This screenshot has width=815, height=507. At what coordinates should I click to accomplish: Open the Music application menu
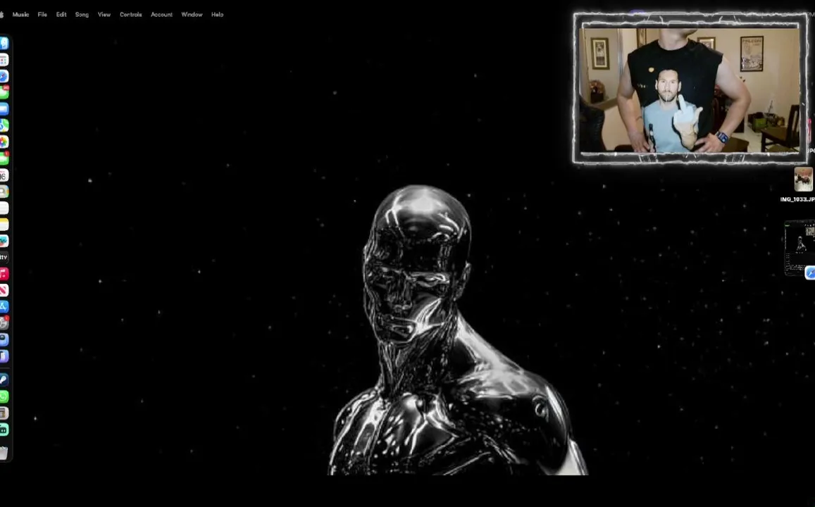[x=21, y=15]
